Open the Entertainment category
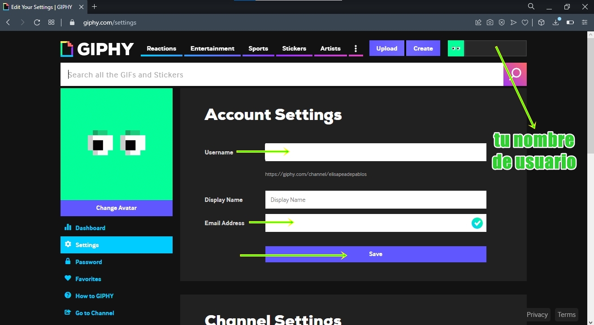Screen dimensions: 594x325 click(212, 48)
